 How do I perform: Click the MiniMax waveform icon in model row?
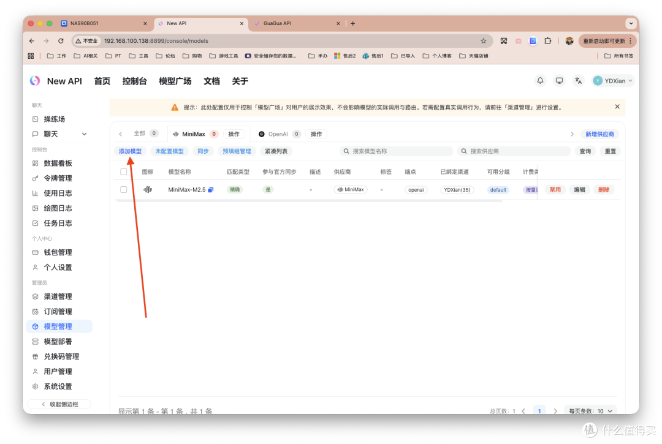(148, 190)
